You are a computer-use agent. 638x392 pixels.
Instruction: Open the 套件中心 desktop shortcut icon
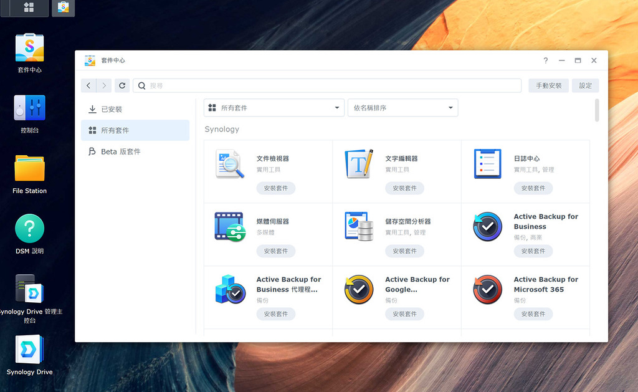(29, 47)
